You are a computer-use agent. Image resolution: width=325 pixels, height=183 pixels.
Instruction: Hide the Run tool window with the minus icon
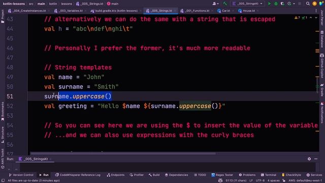[x=316, y=159]
